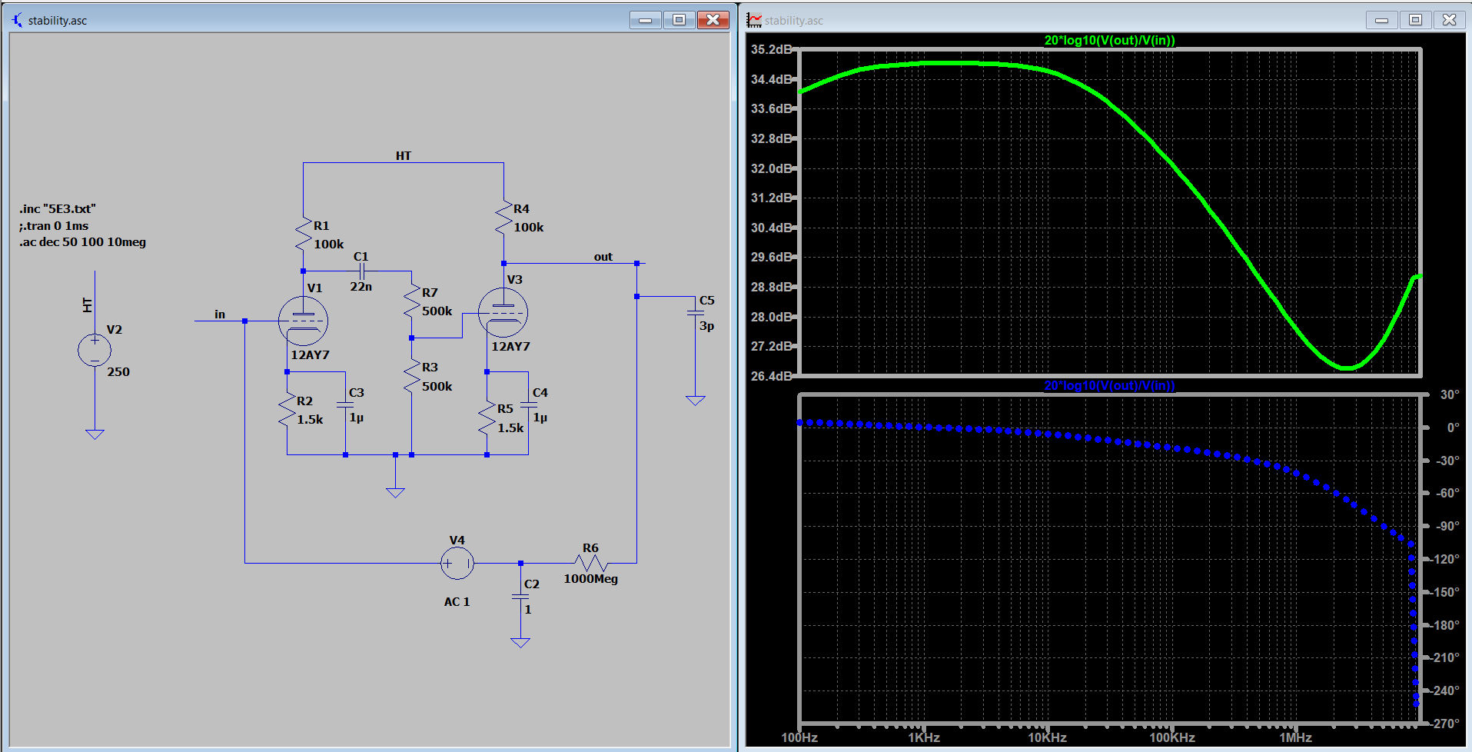Viewport: 1472px width, 752px height.
Task: Click the 'in' net label
Action: (220, 314)
